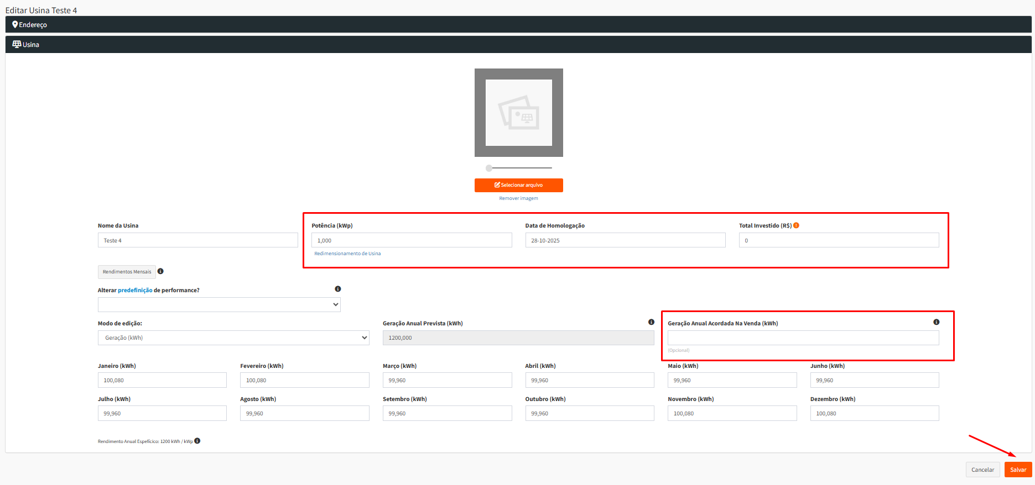The height and width of the screenshot is (485, 1035).
Task: Click the Remover imagem link
Action: point(518,198)
